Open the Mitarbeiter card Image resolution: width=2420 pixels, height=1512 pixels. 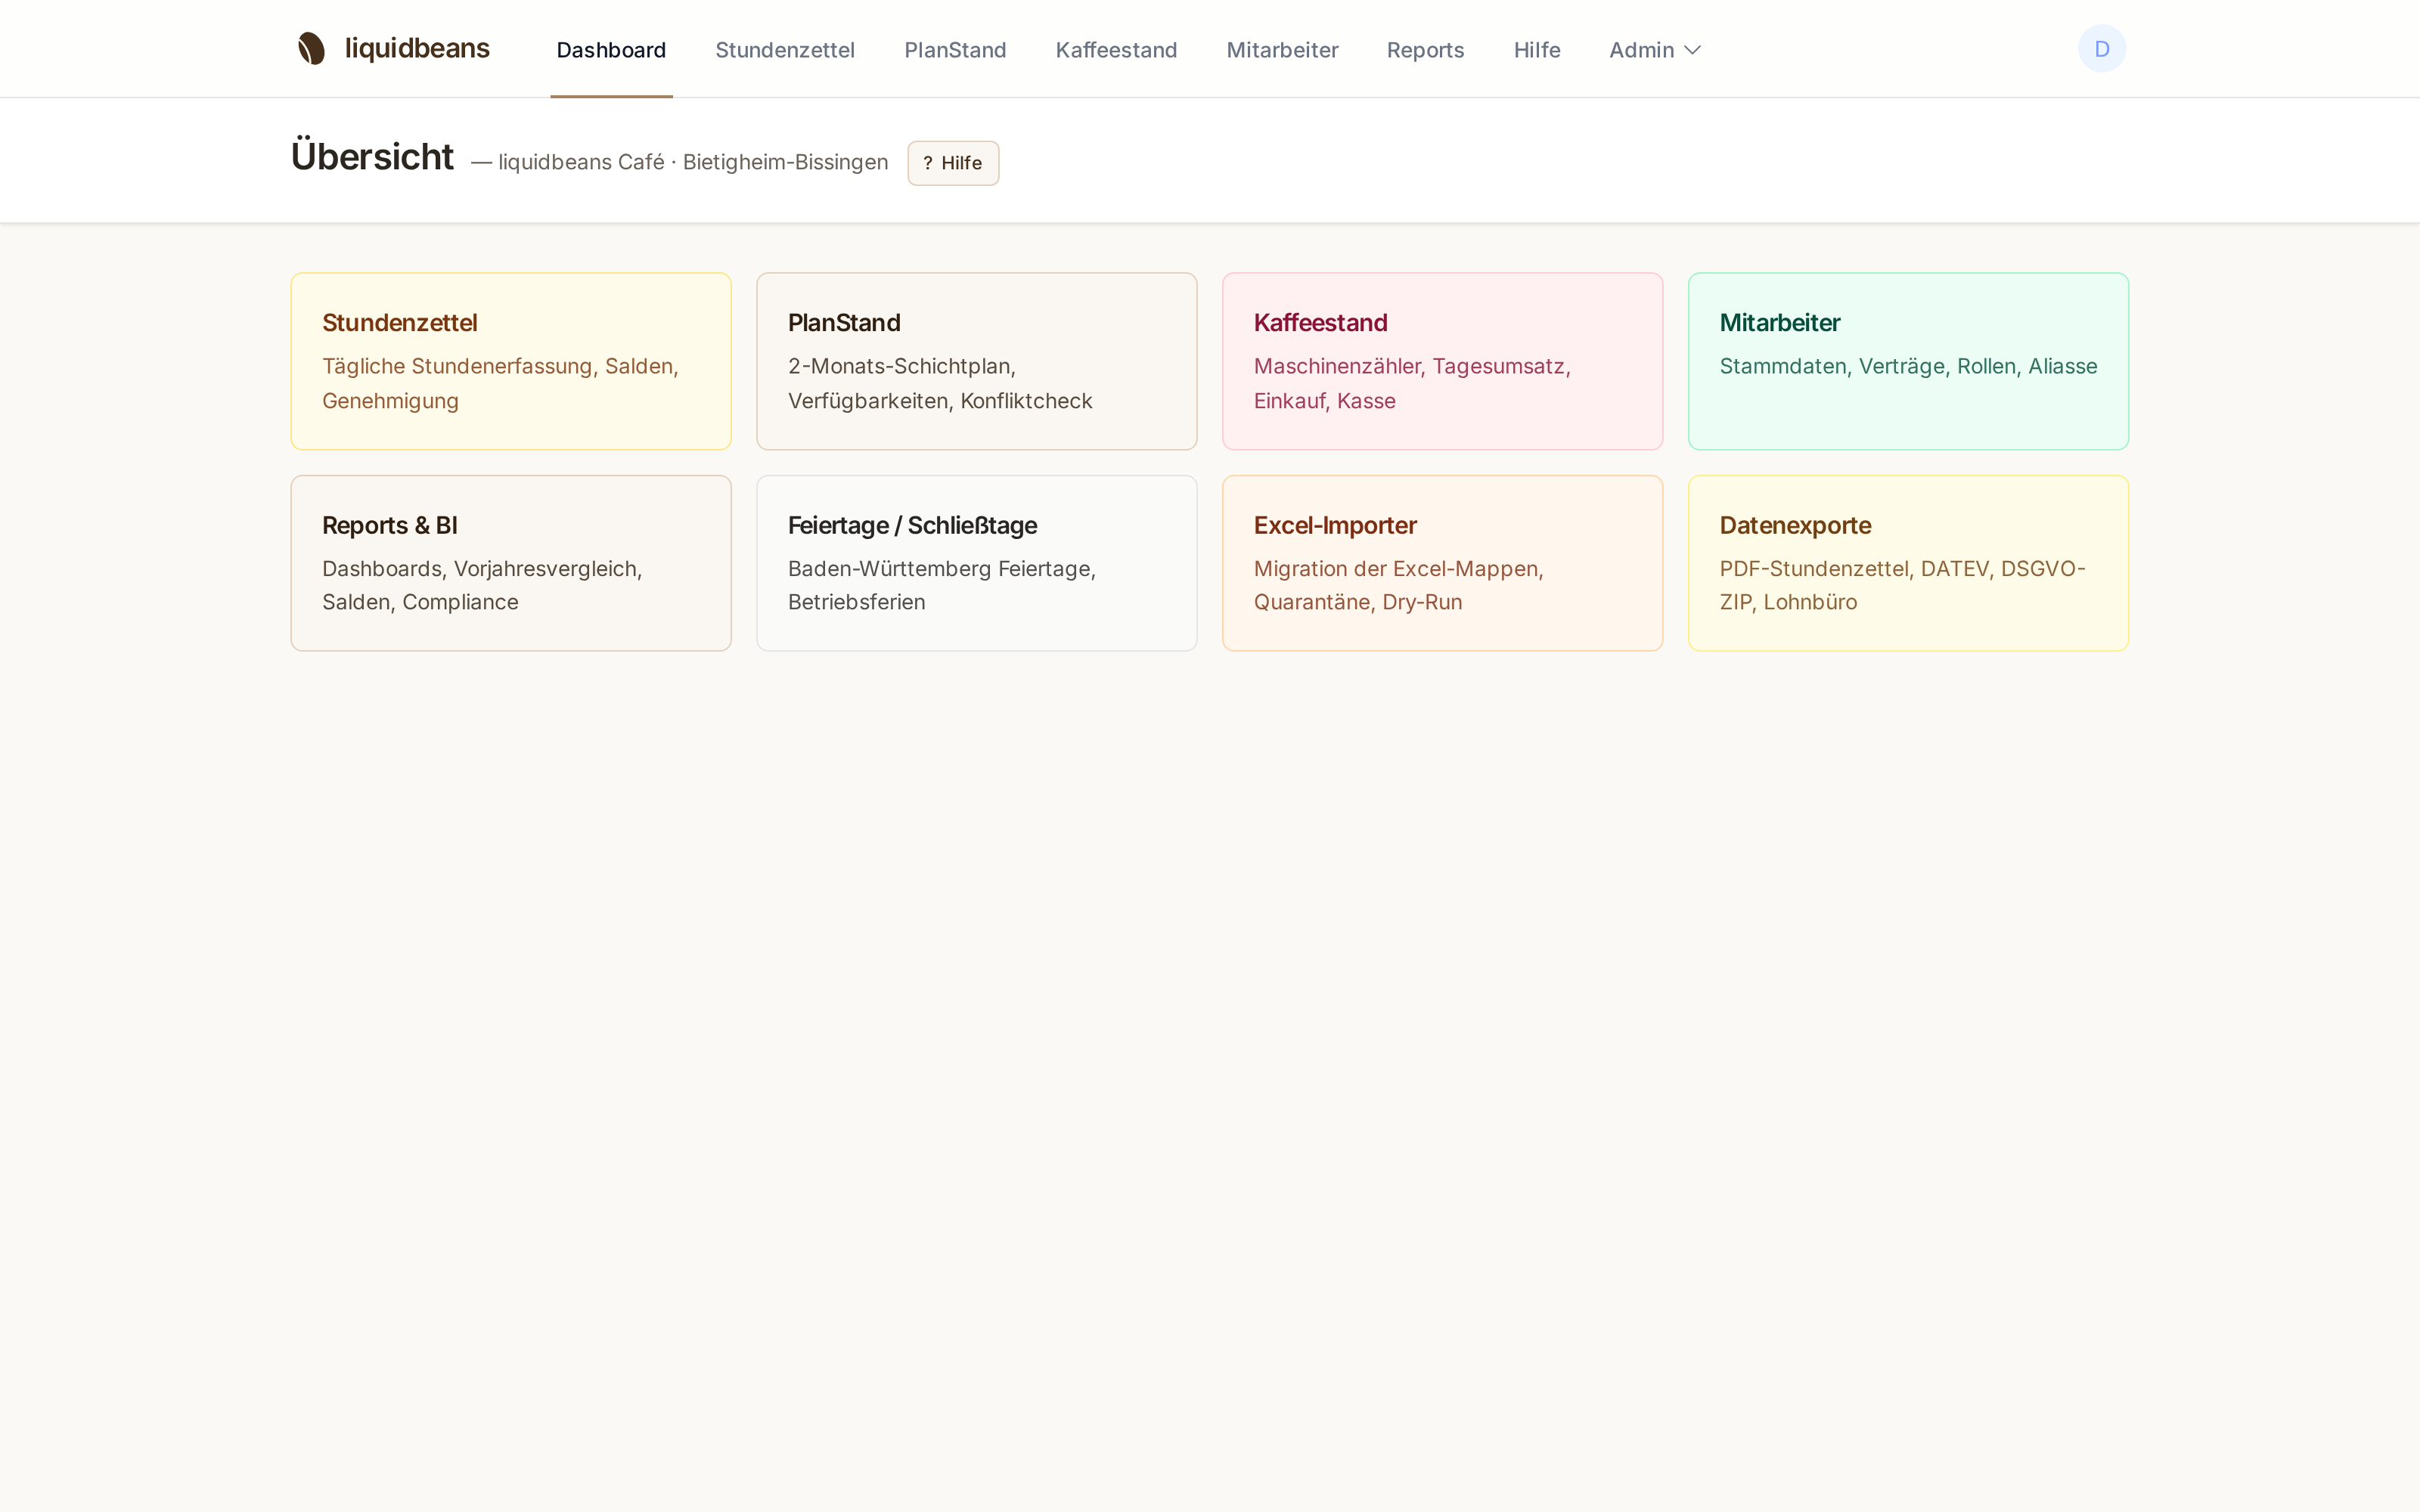point(1908,361)
